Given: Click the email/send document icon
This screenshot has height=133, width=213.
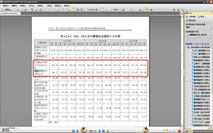Looking at the screenshot, I should point(25,10).
